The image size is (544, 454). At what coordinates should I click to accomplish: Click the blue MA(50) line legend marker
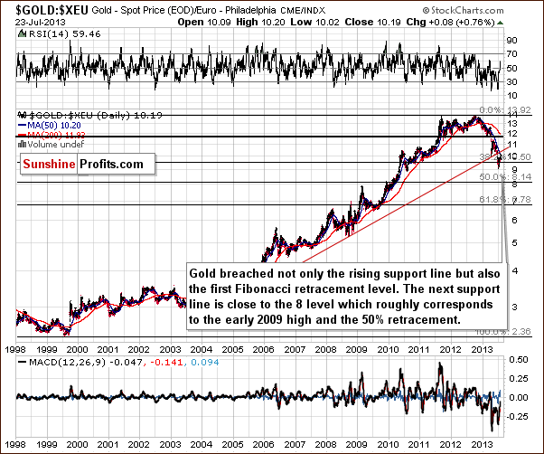pyautogui.click(x=22, y=126)
